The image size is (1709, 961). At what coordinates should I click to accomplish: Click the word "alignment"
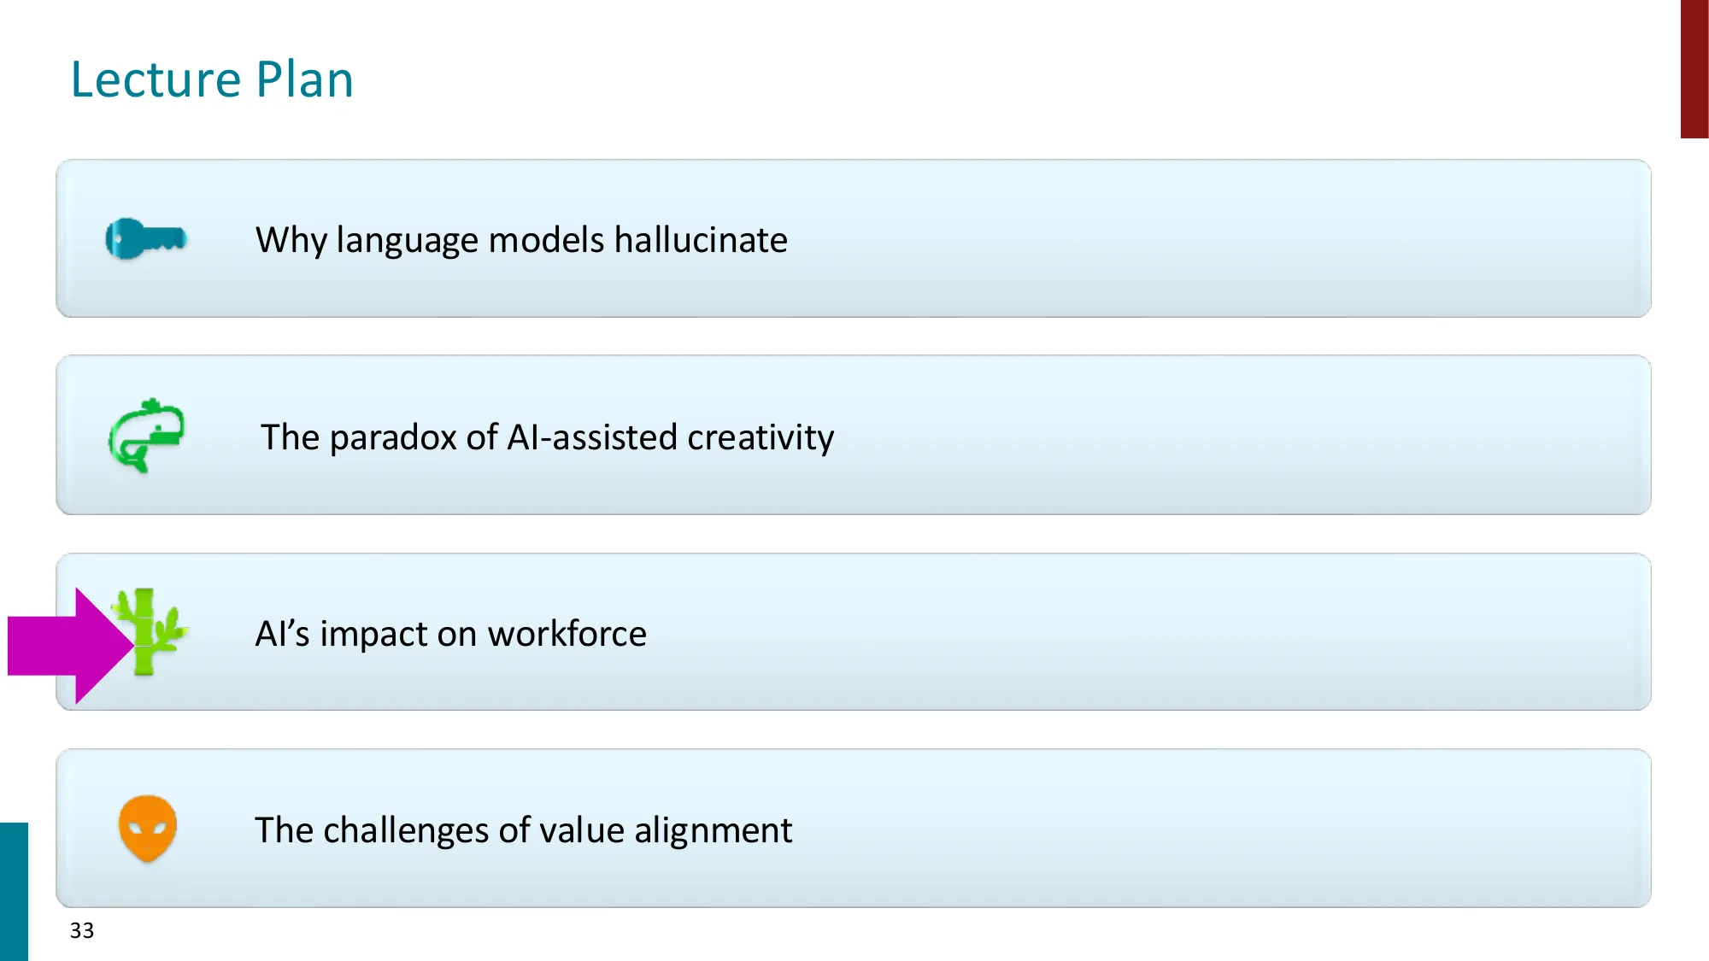click(713, 830)
